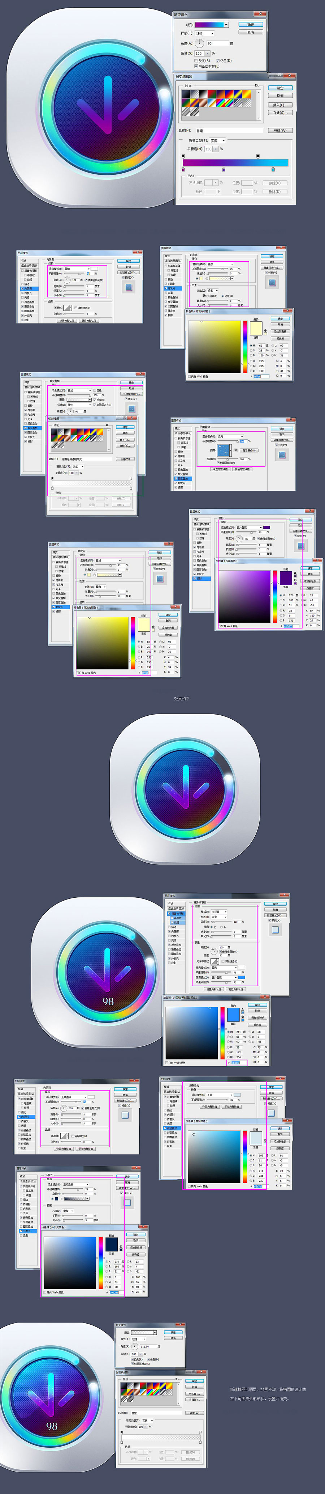Pick the black-to-white preset in purple-cyan gradient editor
The height and width of the screenshot is (1494, 325).
point(203,94)
